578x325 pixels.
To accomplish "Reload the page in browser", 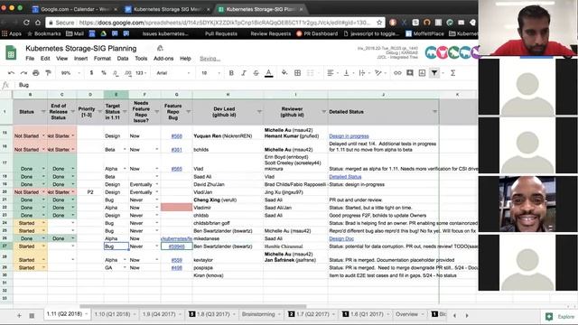I will [26, 23].
